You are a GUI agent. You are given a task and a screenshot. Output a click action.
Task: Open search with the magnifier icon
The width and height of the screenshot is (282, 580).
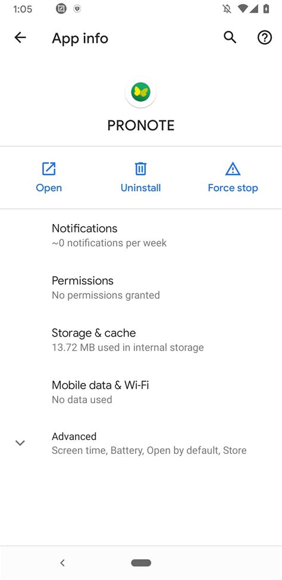pos(230,38)
